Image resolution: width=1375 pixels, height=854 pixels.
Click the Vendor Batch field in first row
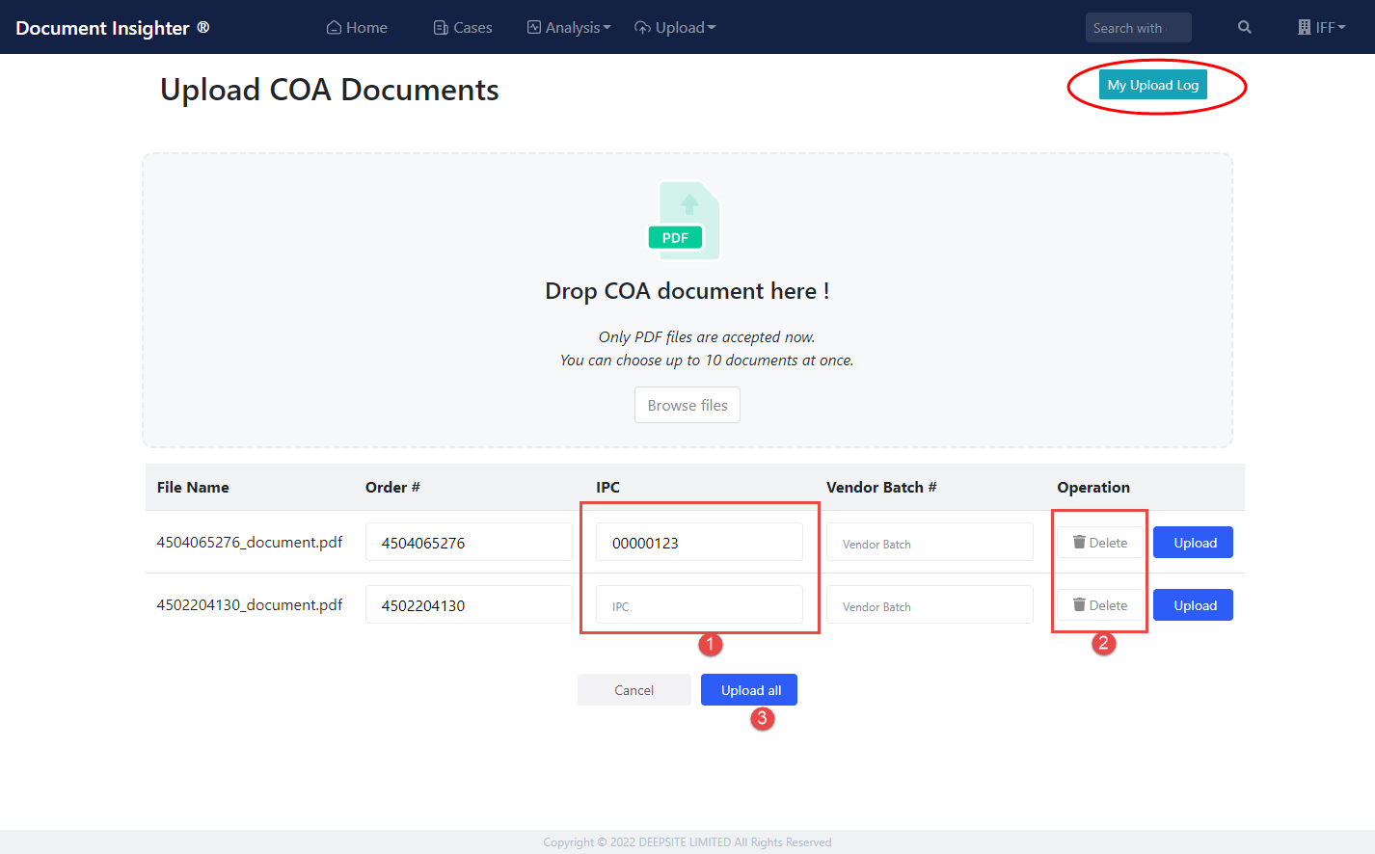(x=930, y=543)
